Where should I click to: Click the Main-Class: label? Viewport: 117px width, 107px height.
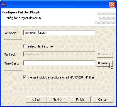coord(11,63)
